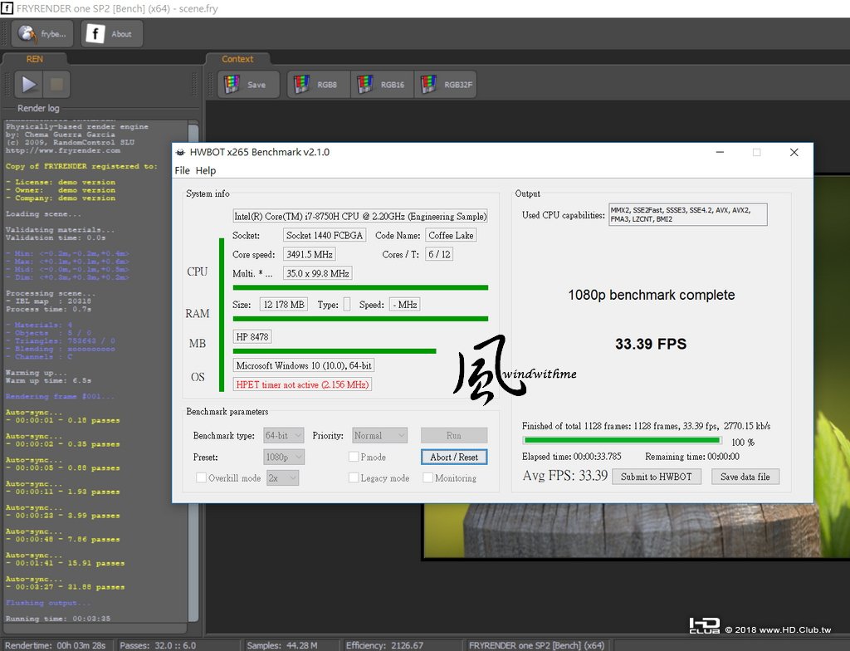Click the RAM size 12 178 MB field
This screenshot has height=651, width=850.
[x=284, y=305]
